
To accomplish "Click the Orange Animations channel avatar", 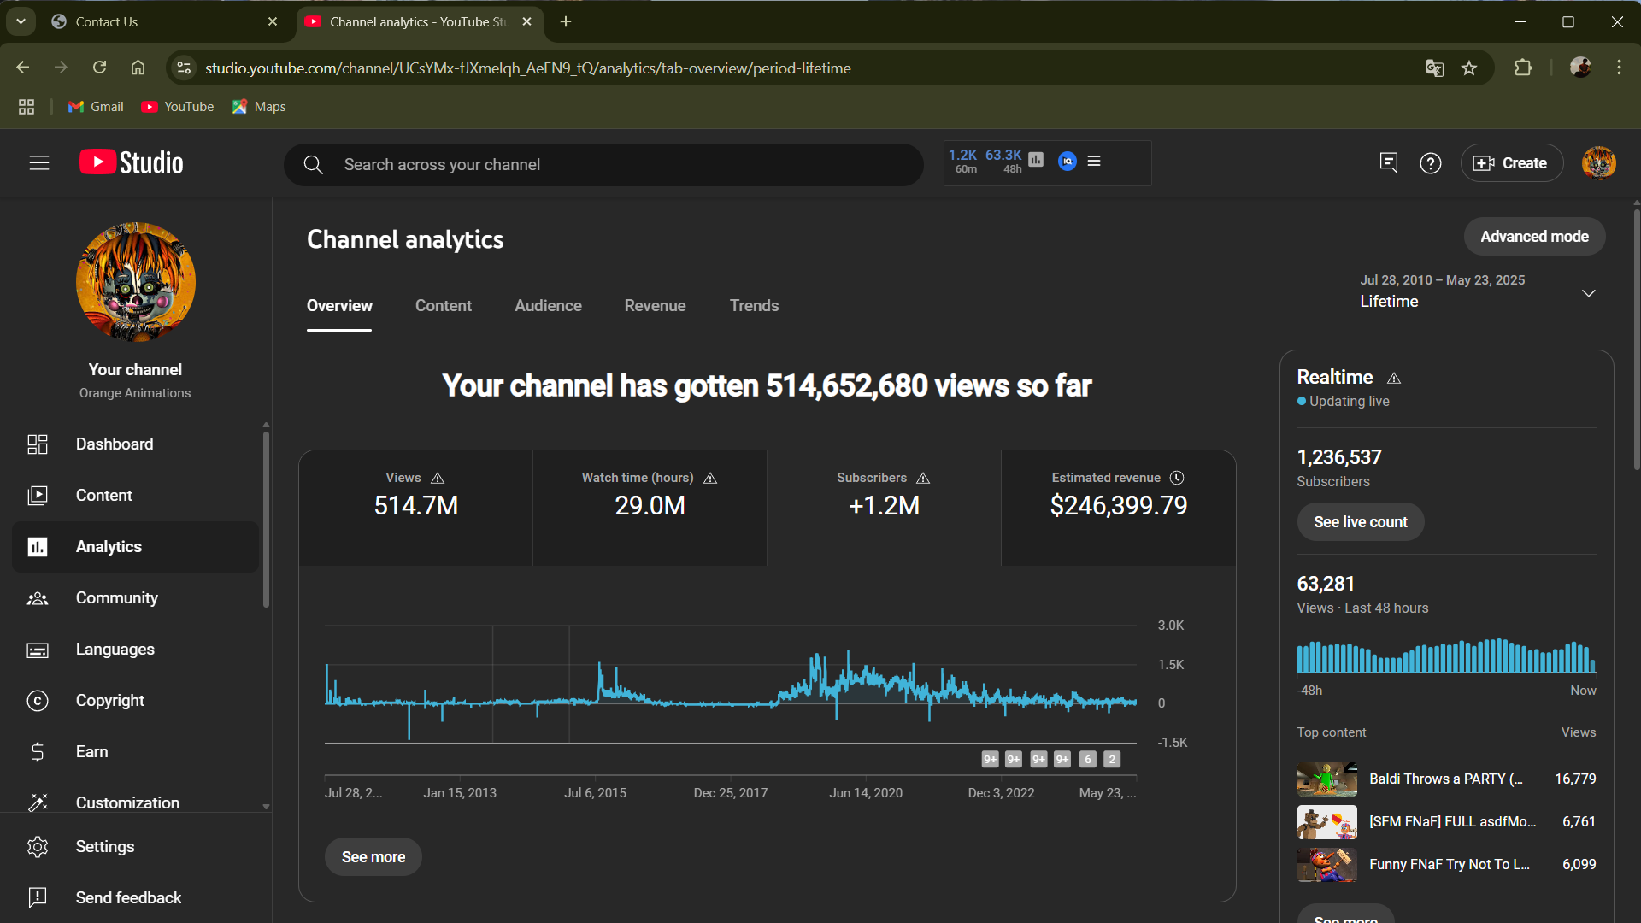I will click(136, 282).
